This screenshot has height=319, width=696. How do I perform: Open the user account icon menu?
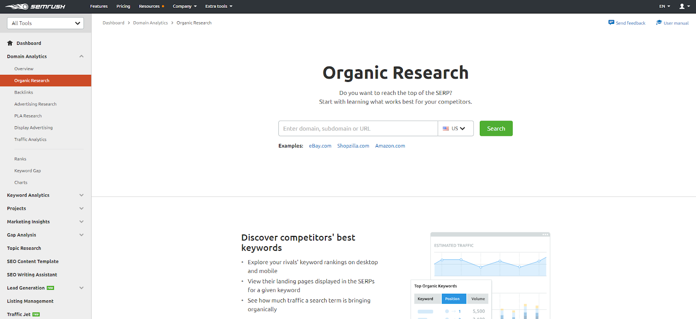point(684,7)
